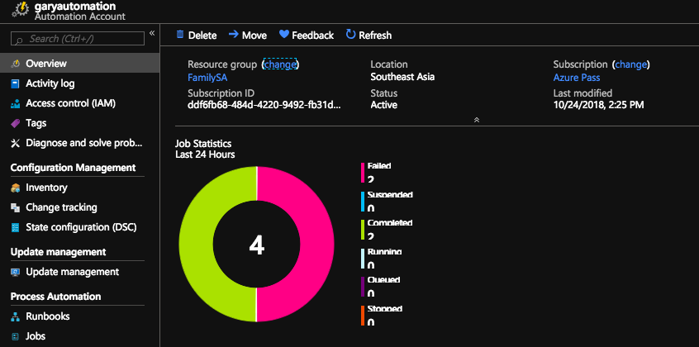Collapse the sidebar with double chevron

tap(151, 33)
